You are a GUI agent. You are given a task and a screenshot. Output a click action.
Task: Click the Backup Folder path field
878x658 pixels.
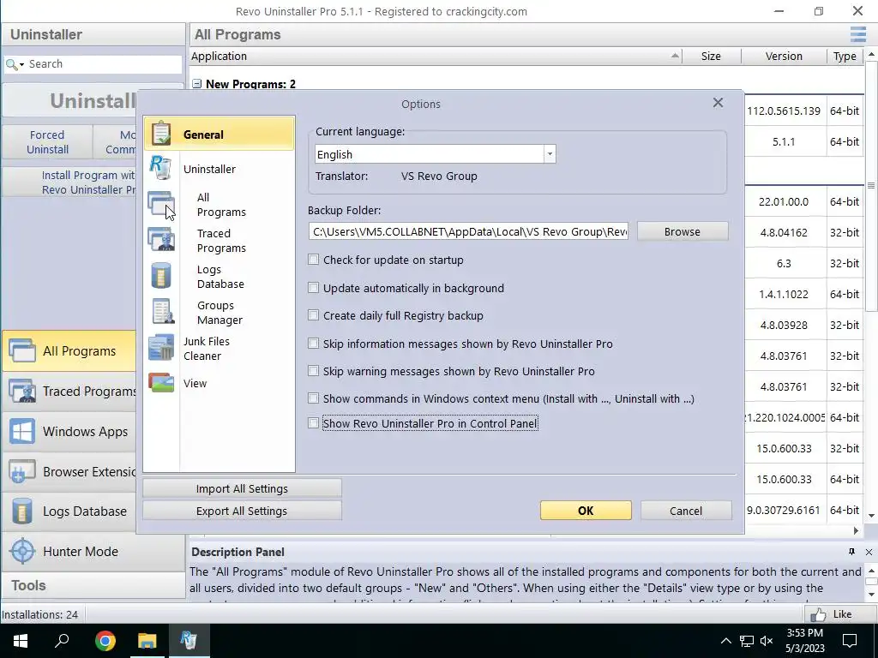pos(468,231)
